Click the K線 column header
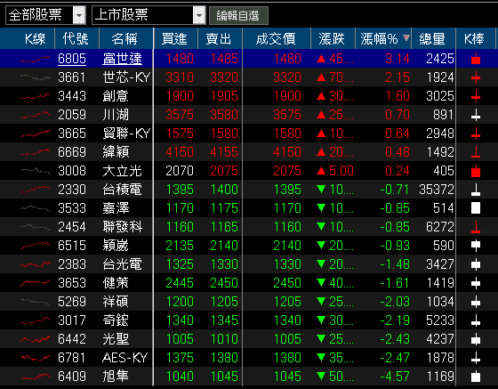This screenshot has width=498, height=389. 35,39
